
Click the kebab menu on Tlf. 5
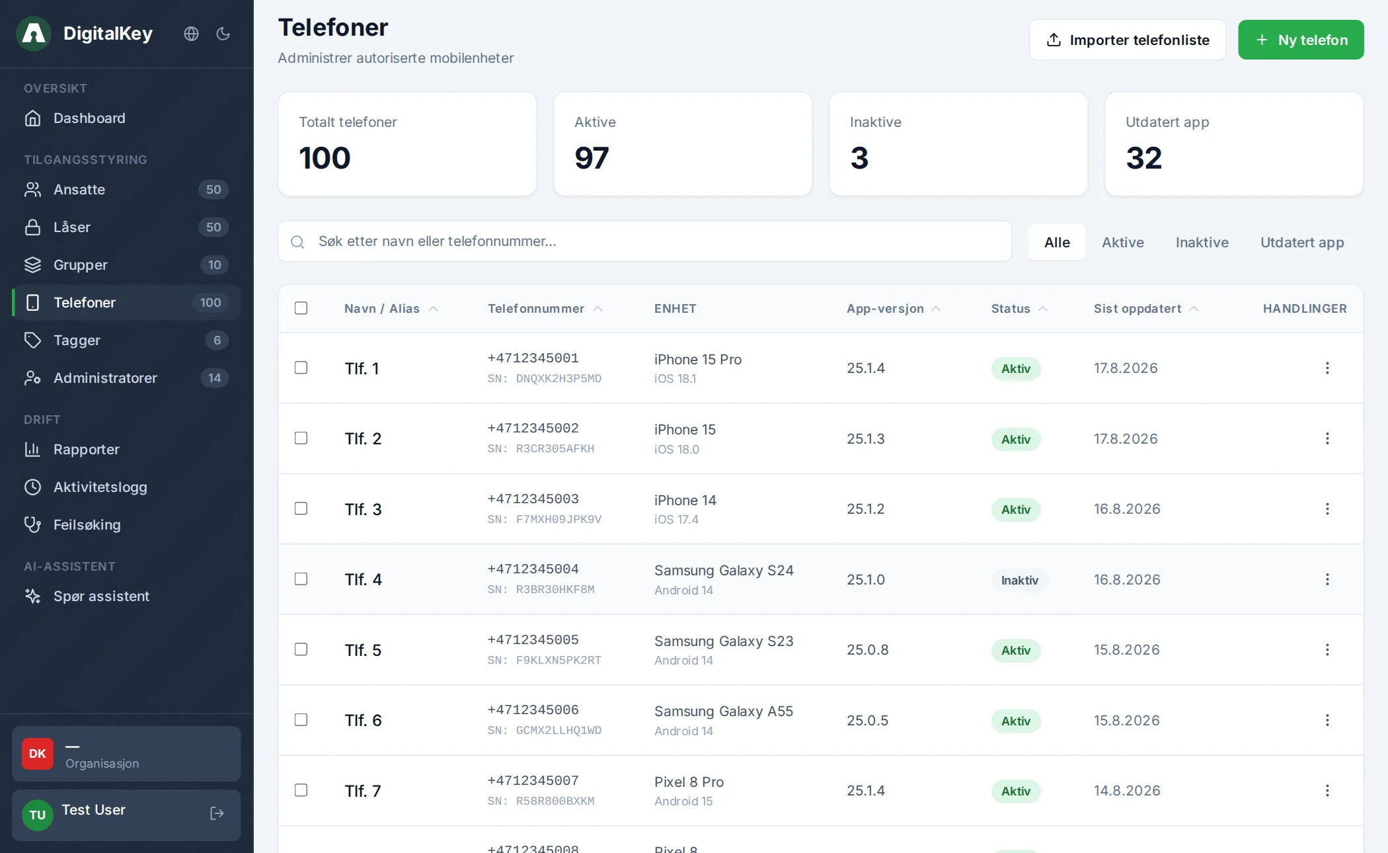pyautogui.click(x=1327, y=650)
